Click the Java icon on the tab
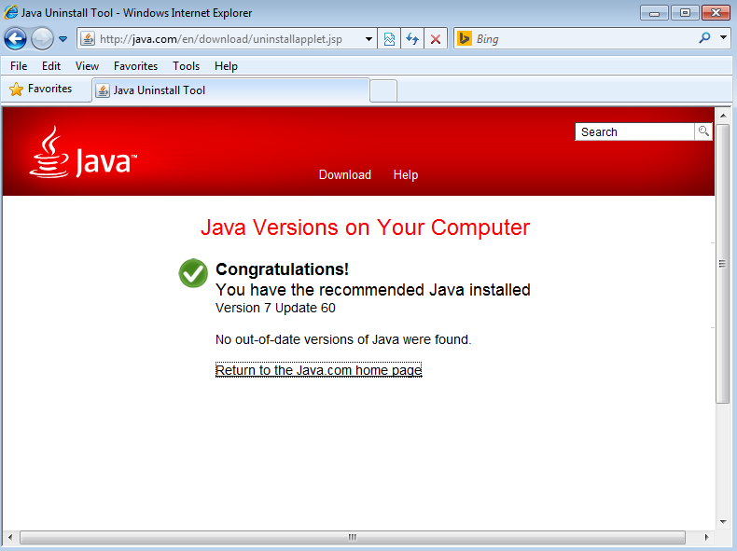737x551 pixels. [x=103, y=90]
